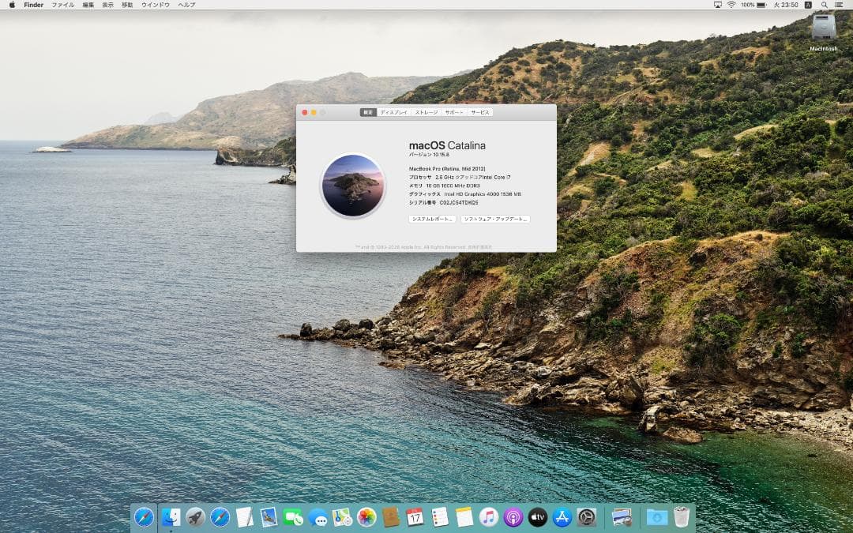The height and width of the screenshot is (533, 853).
Task: Click 'MacBook Pro (Retina, Mid 2012)' text
Action: (x=446, y=169)
